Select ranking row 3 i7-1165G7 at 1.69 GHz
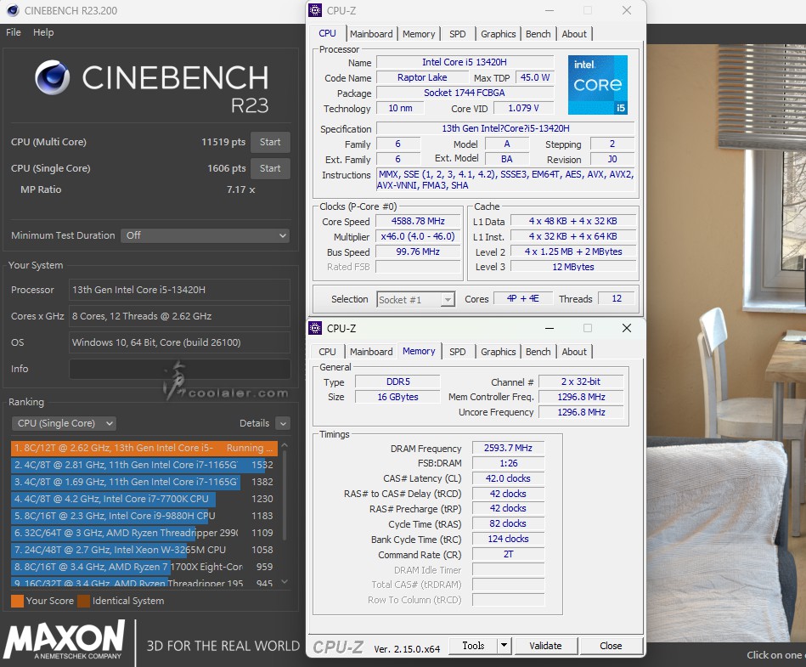 tap(144, 482)
